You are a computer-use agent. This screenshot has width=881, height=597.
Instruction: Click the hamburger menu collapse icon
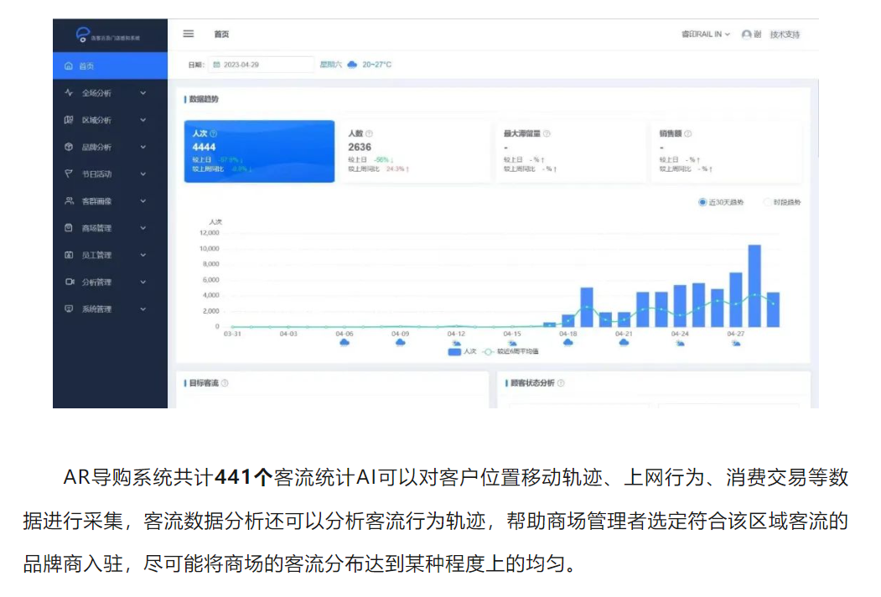point(189,34)
